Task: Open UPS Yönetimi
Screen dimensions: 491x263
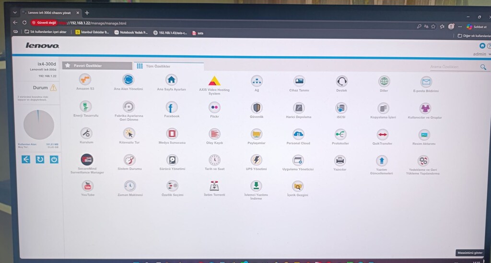Action: click(256, 160)
